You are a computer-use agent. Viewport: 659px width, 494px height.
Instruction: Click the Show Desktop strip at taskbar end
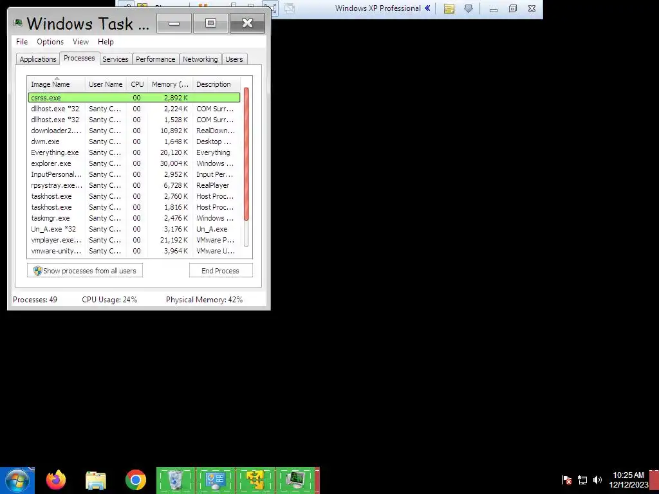tap(654, 480)
